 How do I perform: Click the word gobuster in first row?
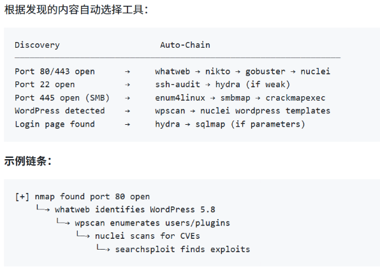[x=265, y=72]
